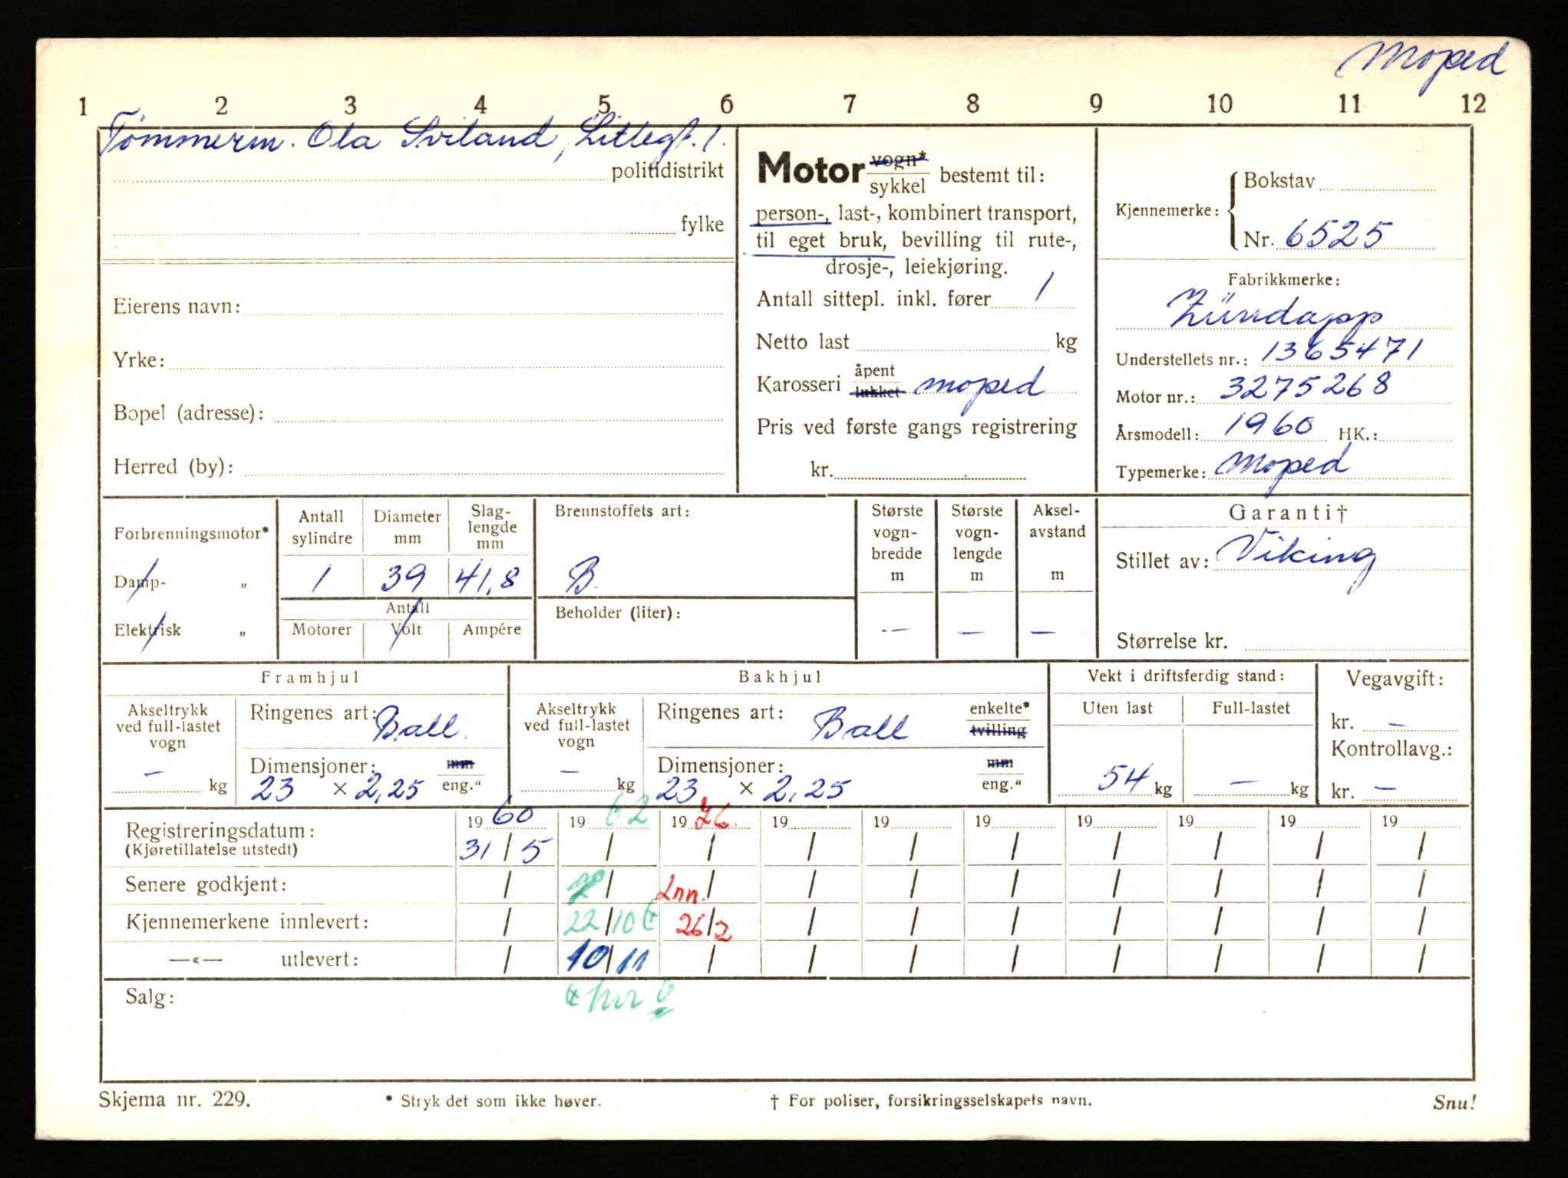Click the 'Framhjul' section heading
This screenshot has height=1178, width=1568.
click(x=310, y=677)
